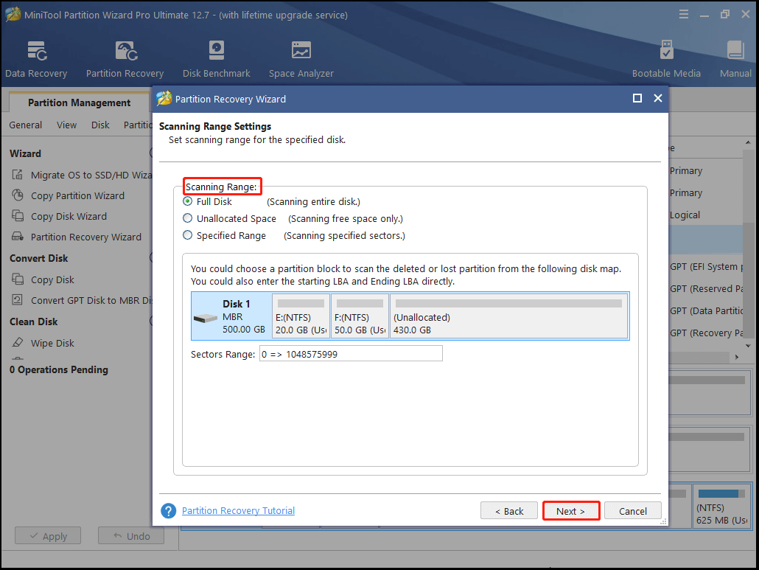Click Back button in wizard
The height and width of the screenshot is (570, 759).
508,511
